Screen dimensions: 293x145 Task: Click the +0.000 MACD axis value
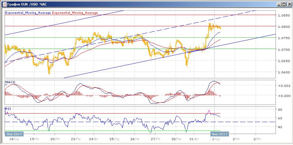tap(284, 96)
